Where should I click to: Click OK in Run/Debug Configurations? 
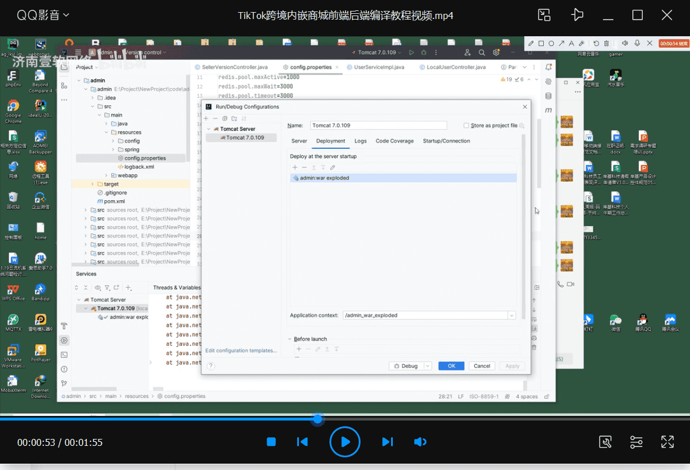(451, 366)
